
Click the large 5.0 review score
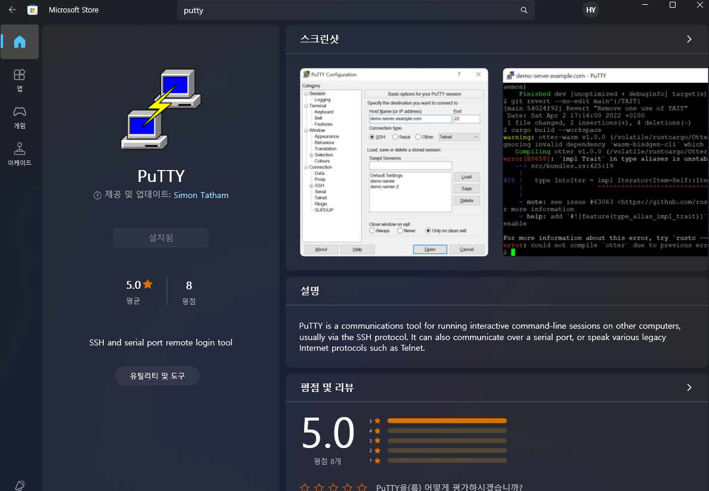328,433
